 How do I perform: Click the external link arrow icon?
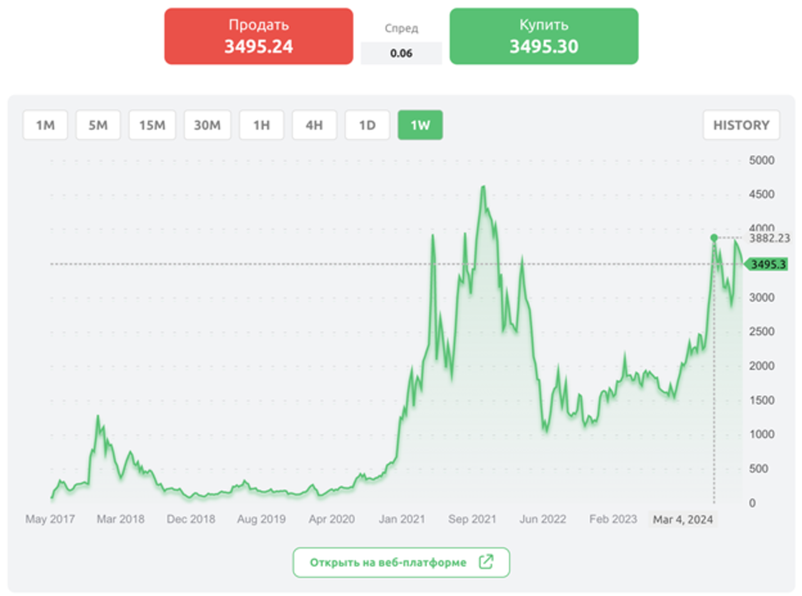coord(486,562)
